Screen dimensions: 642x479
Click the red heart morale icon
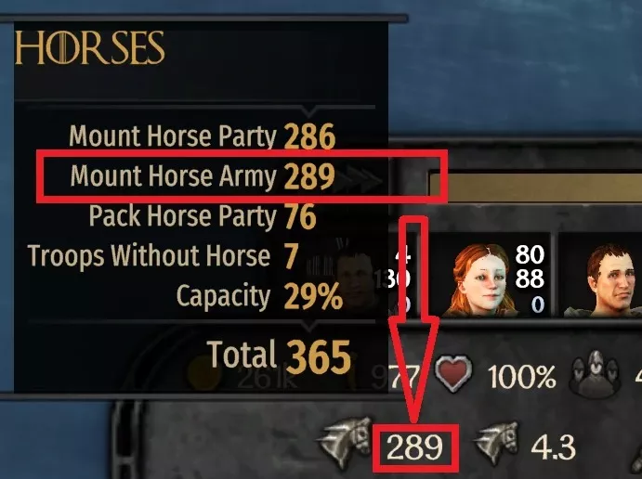[x=453, y=374]
